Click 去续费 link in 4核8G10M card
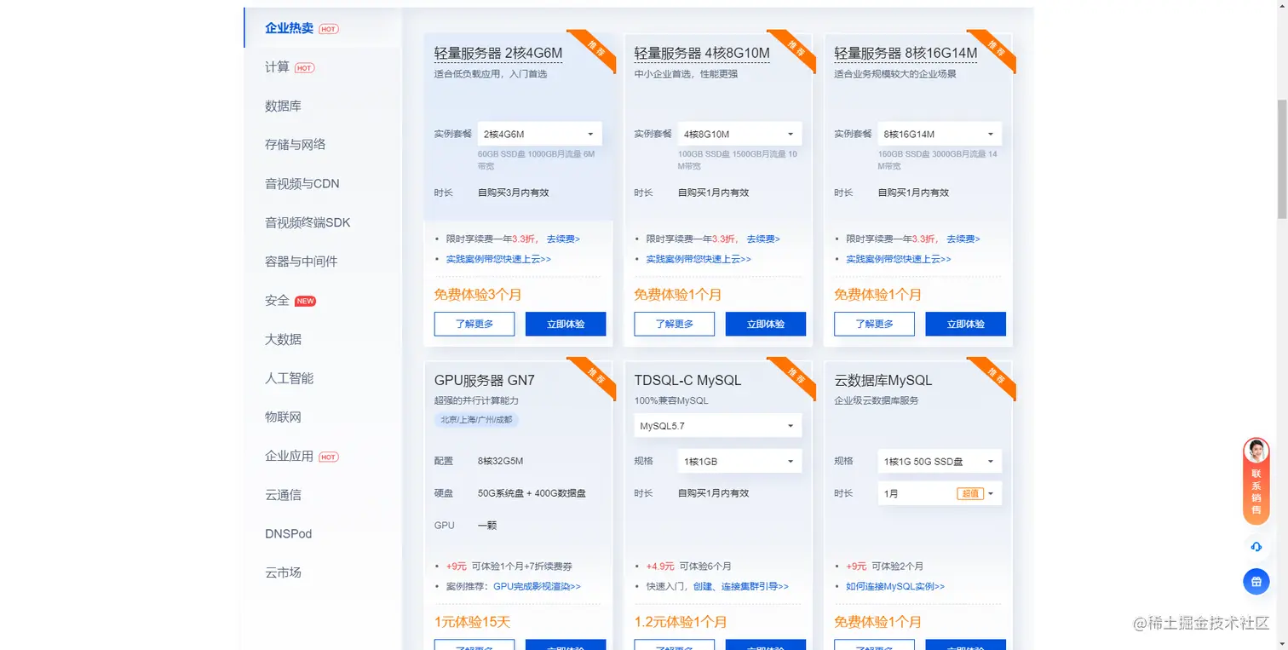This screenshot has height=650, width=1288. click(763, 239)
